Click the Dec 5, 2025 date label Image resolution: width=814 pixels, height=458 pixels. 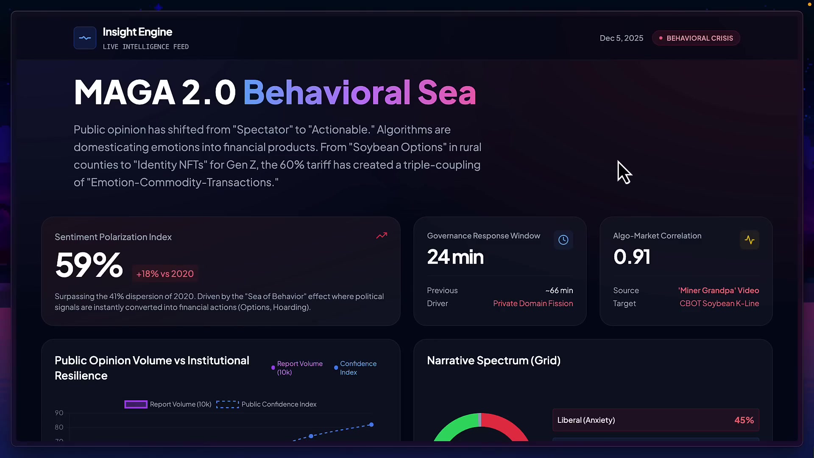621,38
